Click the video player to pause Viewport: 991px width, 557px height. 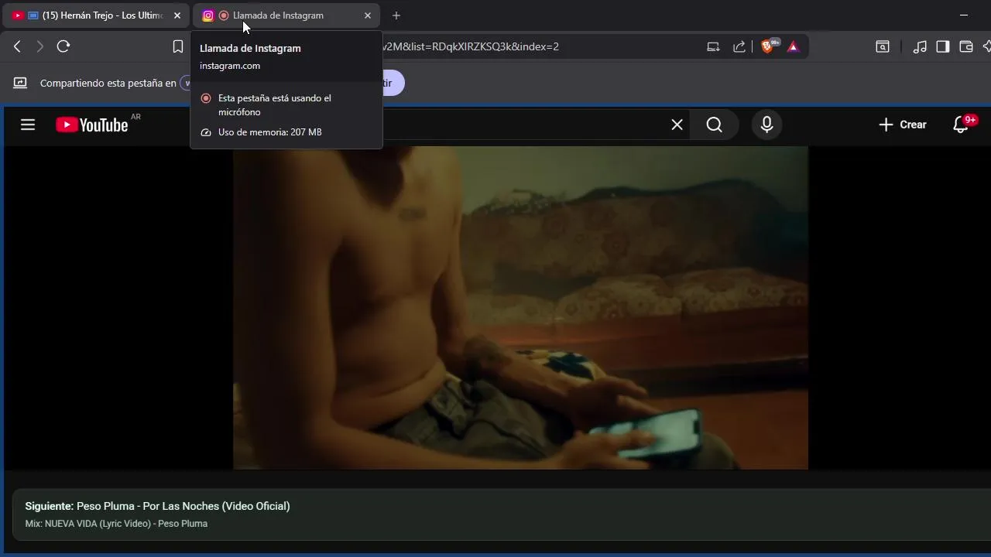(x=520, y=308)
